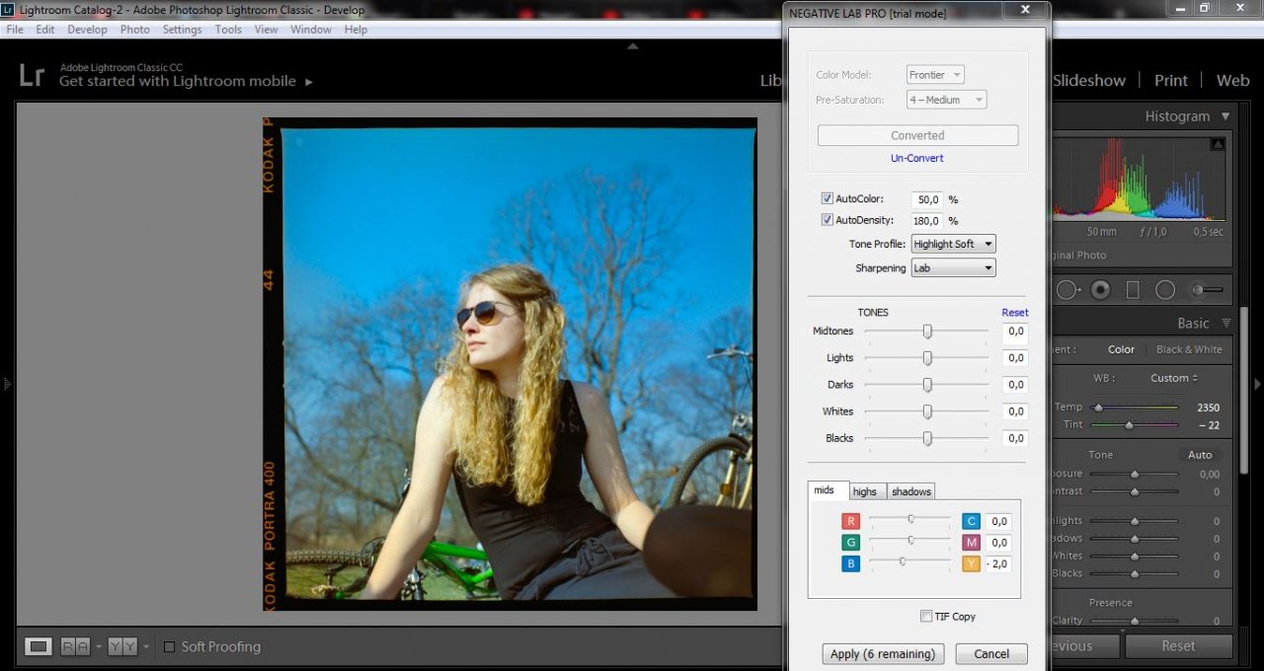Click the RA reference view icon
Viewport: 1264px width, 671px height.
(x=75, y=646)
